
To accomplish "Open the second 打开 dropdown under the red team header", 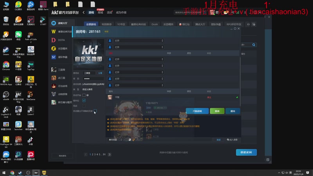I will [x=139, y=66].
